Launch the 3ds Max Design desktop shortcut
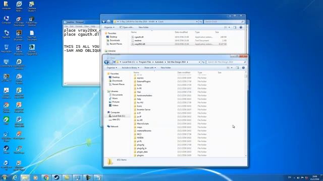 (x=32, y=50)
